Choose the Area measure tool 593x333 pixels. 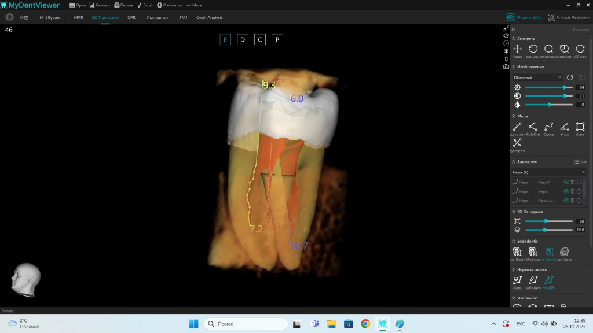[x=580, y=127]
